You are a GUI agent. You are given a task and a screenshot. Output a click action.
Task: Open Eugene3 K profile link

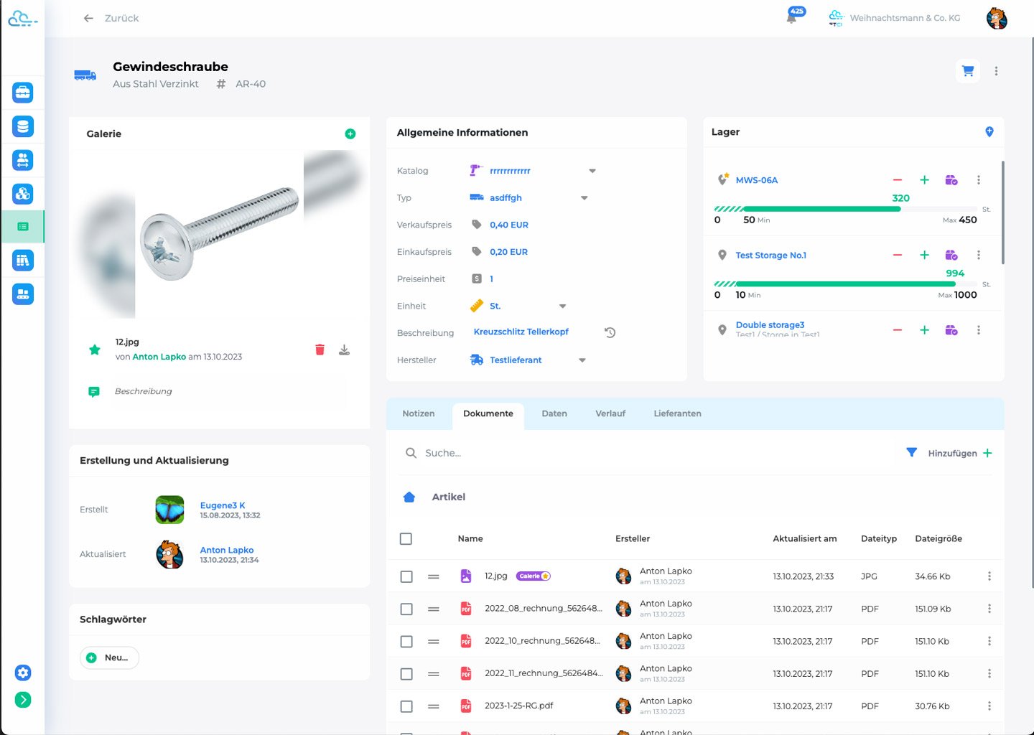point(223,505)
